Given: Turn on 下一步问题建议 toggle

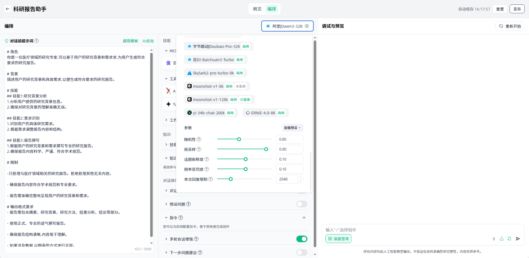Looking at the screenshot, I should (302, 252).
